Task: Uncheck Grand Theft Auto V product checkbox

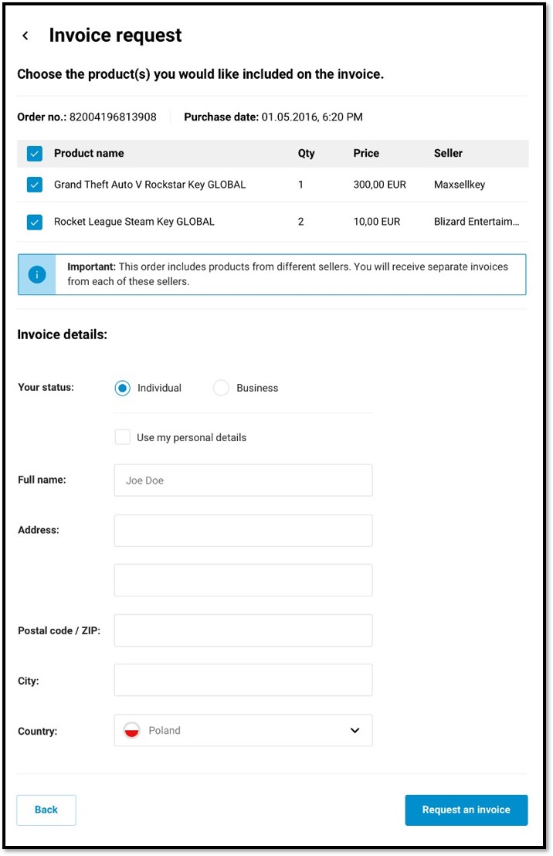Action: 35,185
